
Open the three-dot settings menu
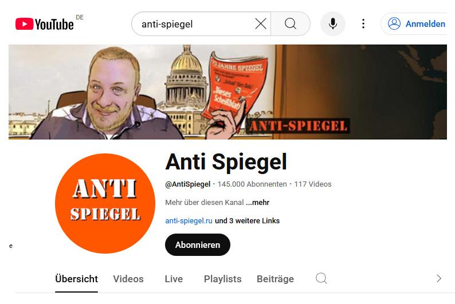coord(363,24)
